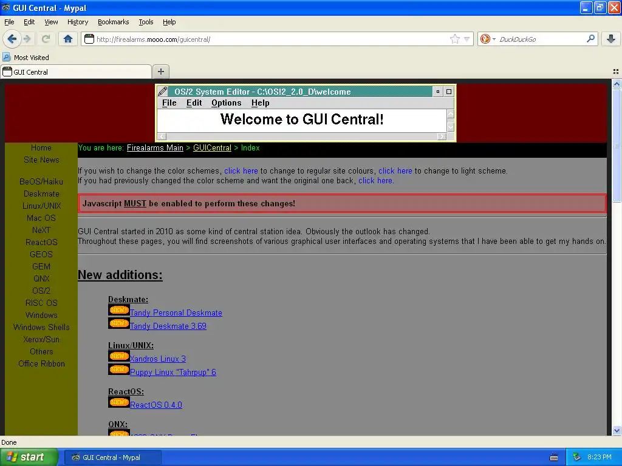Open the Windows Shells sidebar link
The image size is (622, 466).
pos(41,327)
